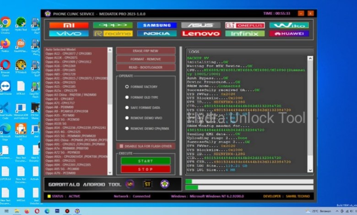
Task: Click the ST logo icon in bottom banner
Action: pos(148,184)
